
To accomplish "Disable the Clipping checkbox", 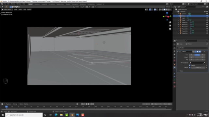I will point(190,65).
